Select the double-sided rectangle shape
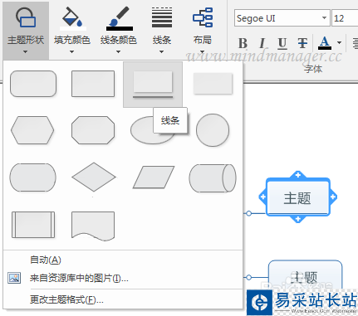The height and width of the screenshot is (316, 358). tap(33, 225)
